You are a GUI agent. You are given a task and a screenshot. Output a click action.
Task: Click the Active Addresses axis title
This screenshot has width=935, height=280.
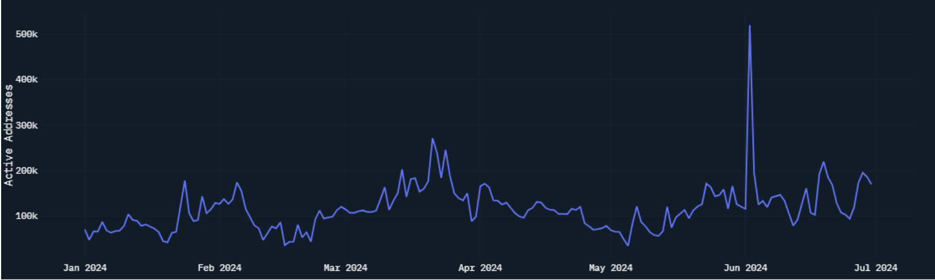(x=9, y=135)
